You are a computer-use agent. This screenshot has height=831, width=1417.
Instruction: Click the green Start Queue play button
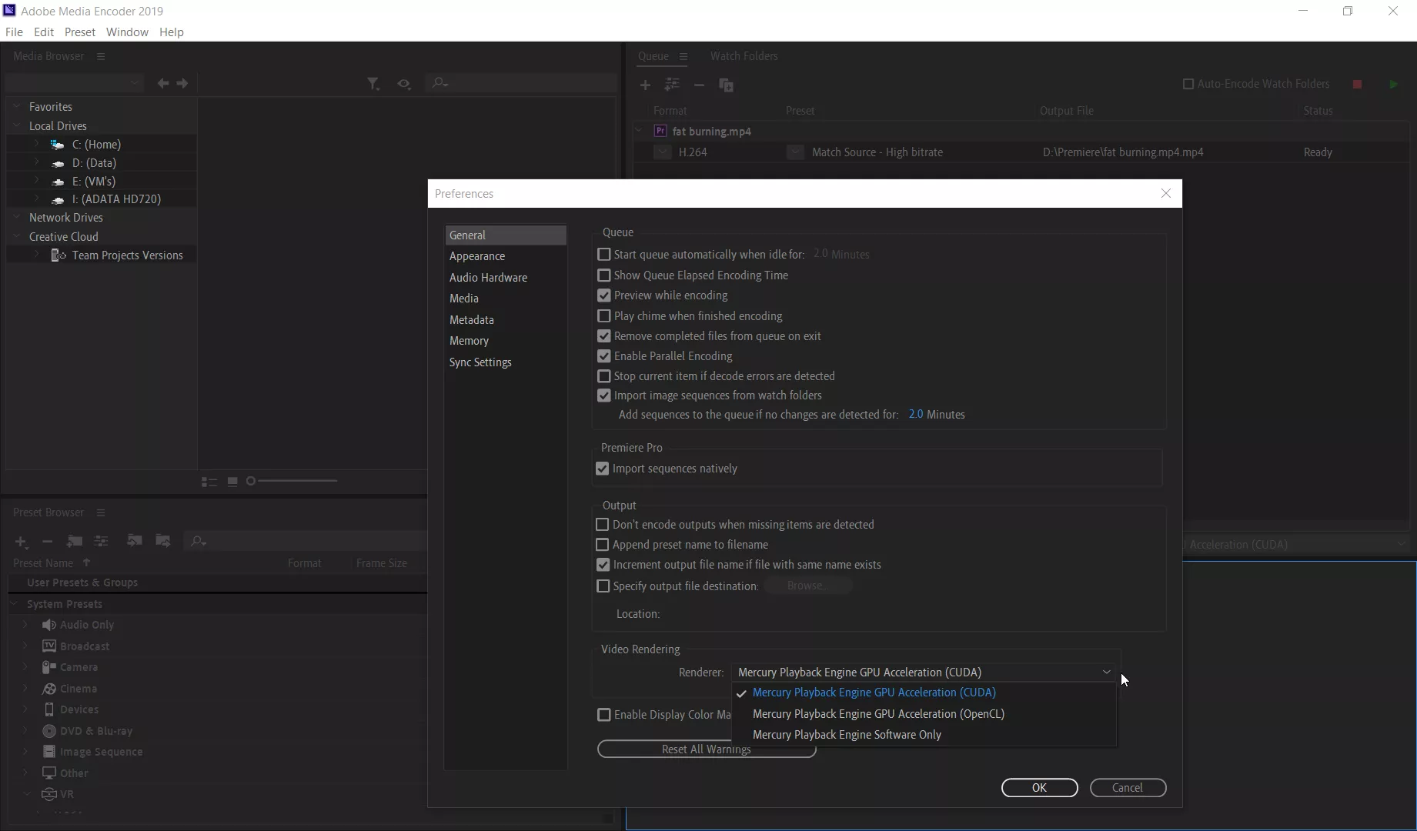(1393, 84)
